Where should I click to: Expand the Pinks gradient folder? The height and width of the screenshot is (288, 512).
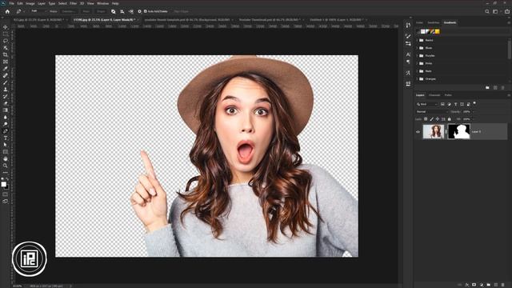tap(418, 63)
